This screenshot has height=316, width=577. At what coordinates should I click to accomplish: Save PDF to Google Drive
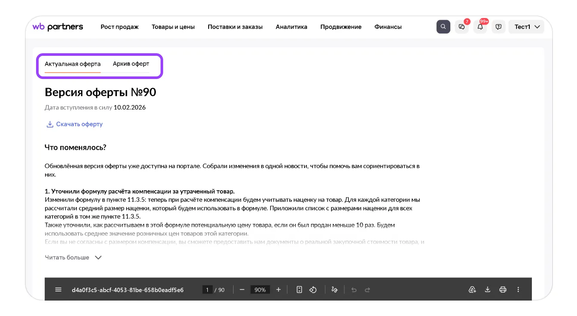(472, 290)
